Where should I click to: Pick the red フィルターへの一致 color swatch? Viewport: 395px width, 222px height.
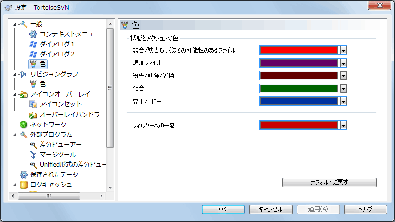tap(299, 125)
